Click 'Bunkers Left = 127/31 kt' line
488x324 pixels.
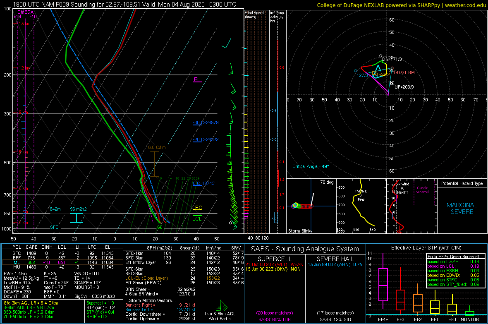pyautogui.click(x=160, y=310)
